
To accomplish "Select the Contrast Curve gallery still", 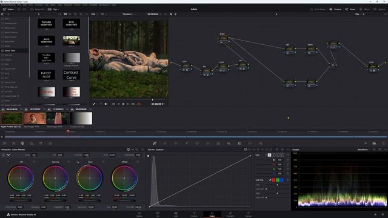I will 72,74.
